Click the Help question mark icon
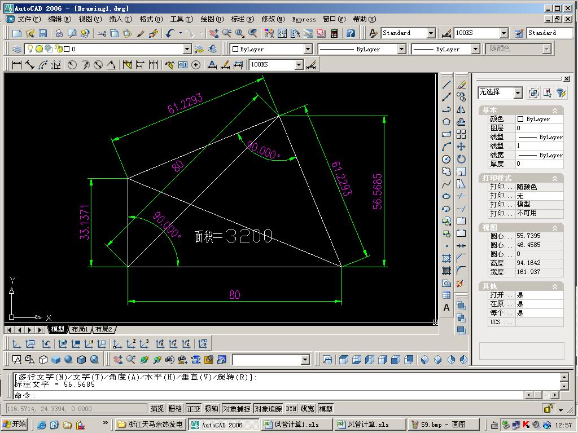The image size is (578, 433). pyautogui.click(x=351, y=33)
